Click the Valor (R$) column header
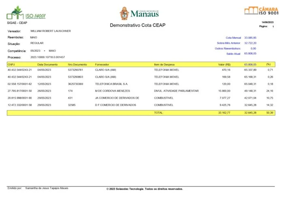282x199 pixels. (224, 64)
